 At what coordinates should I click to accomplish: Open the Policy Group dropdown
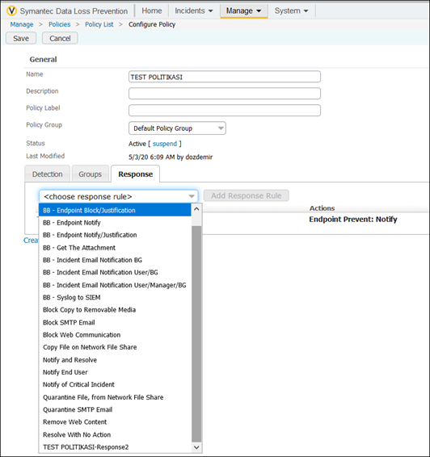[177, 128]
